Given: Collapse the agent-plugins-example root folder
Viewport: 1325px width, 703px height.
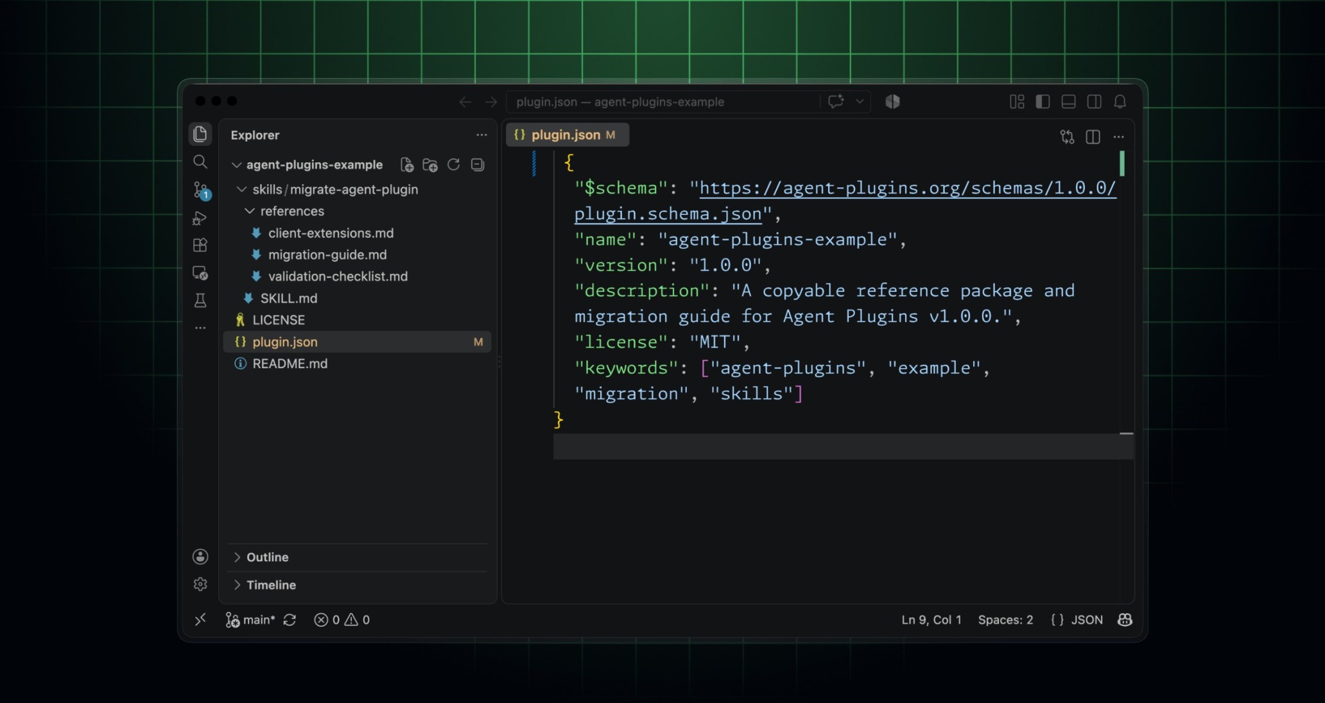Looking at the screenshot, I should point(236,165).
